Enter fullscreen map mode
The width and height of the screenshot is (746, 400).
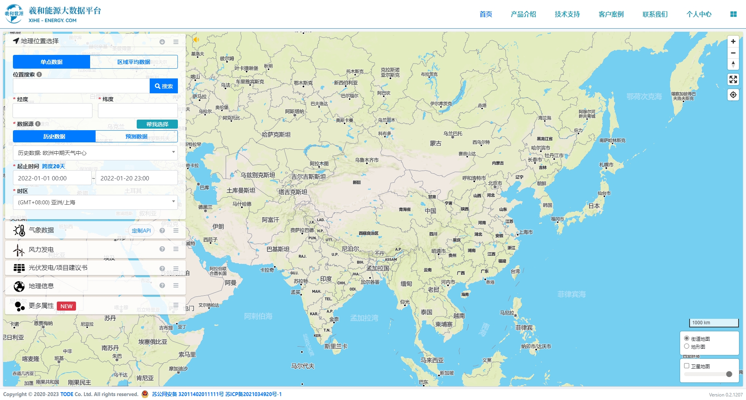(x=733, y=80)
